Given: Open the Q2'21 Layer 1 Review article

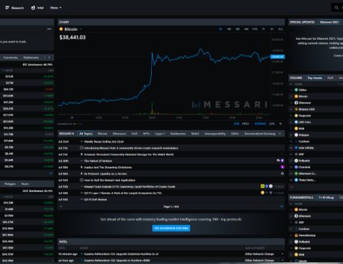Looking at the screenshot, I should pos(123,193).
